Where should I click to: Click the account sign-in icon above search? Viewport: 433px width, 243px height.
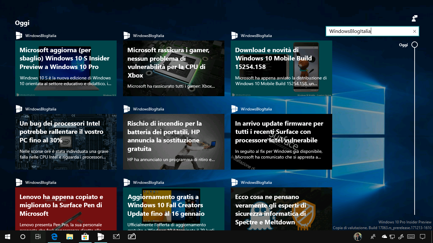[x=414, y=18]
